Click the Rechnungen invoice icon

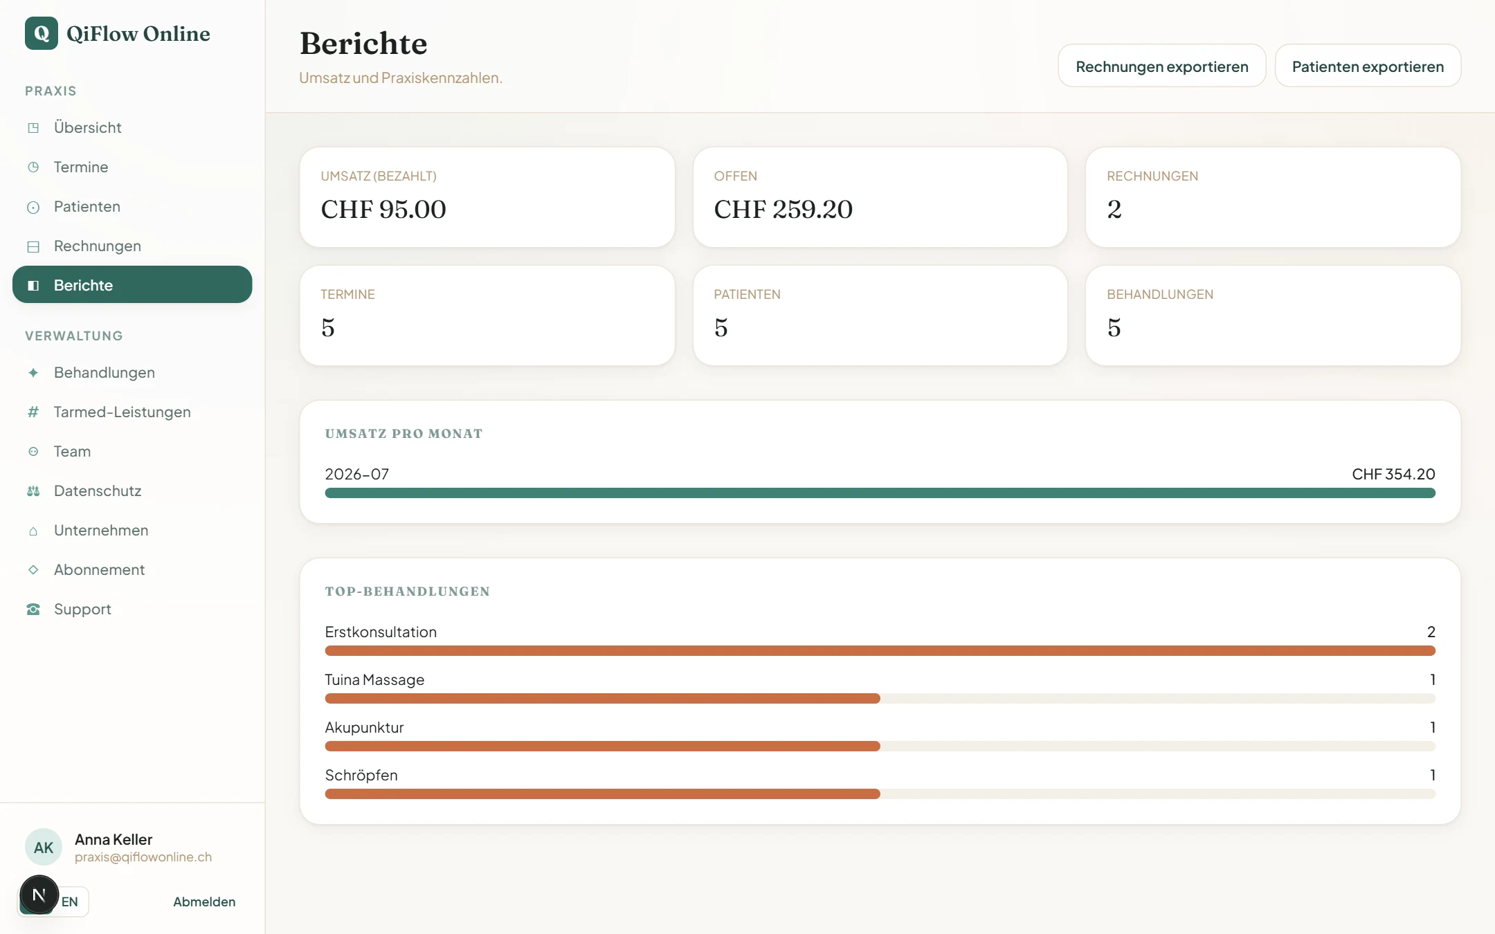(x=33, y=246)
